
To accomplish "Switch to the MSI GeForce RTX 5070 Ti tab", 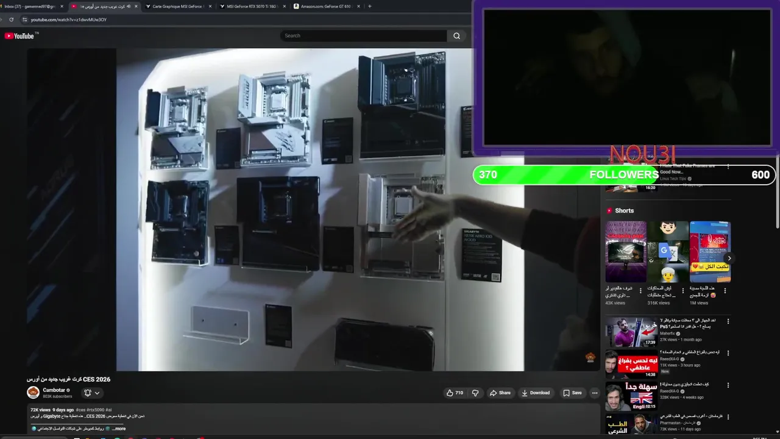I will tap(251, 6).
